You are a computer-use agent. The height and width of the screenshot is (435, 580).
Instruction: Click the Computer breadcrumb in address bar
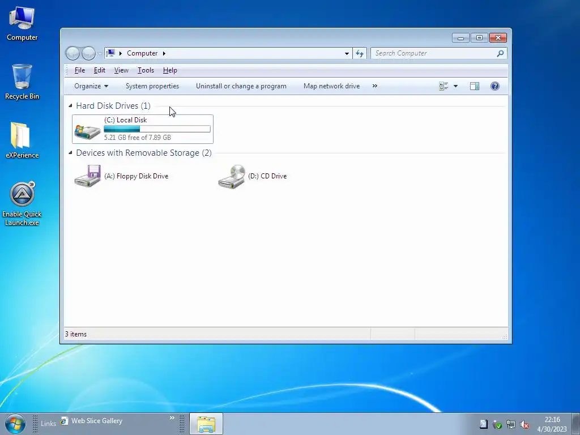click(x=142, y=53)
